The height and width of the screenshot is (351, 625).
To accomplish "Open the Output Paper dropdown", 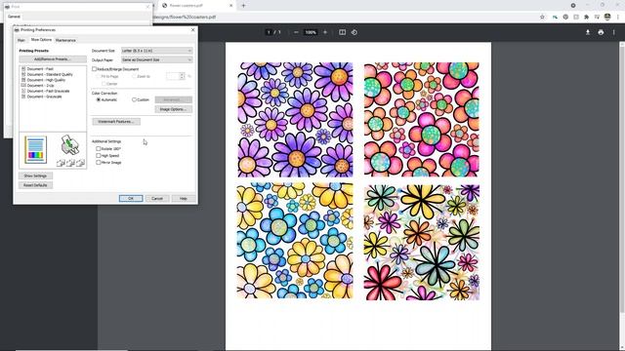I will pyautogui.click(x=156, y=59).
